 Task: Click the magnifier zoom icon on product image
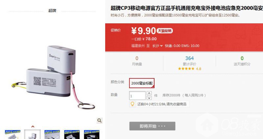pyautogui.click(x=100, y=120)
